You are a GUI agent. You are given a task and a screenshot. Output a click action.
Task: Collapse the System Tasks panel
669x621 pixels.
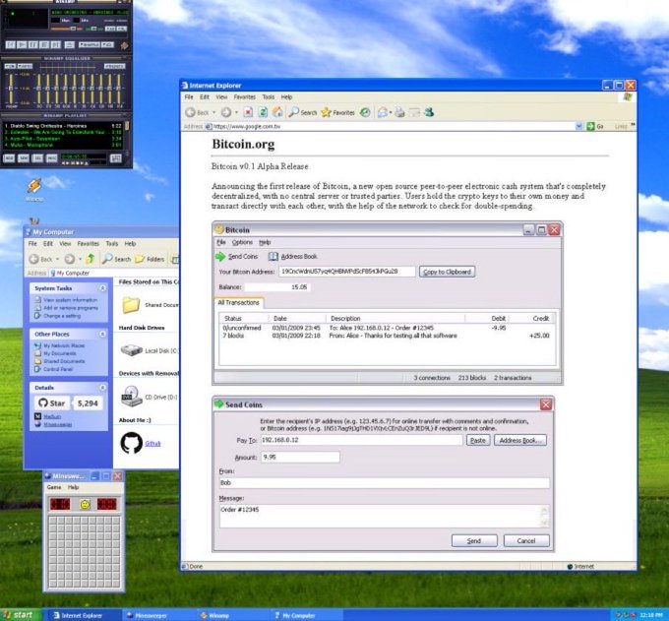(102, 288)
